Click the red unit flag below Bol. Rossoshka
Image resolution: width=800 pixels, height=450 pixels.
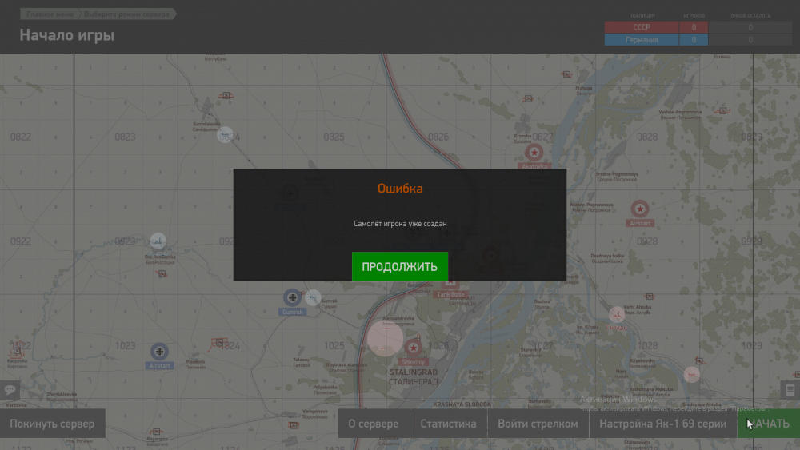162,273
